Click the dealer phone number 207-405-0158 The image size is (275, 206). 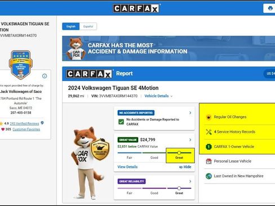(21, 113)
